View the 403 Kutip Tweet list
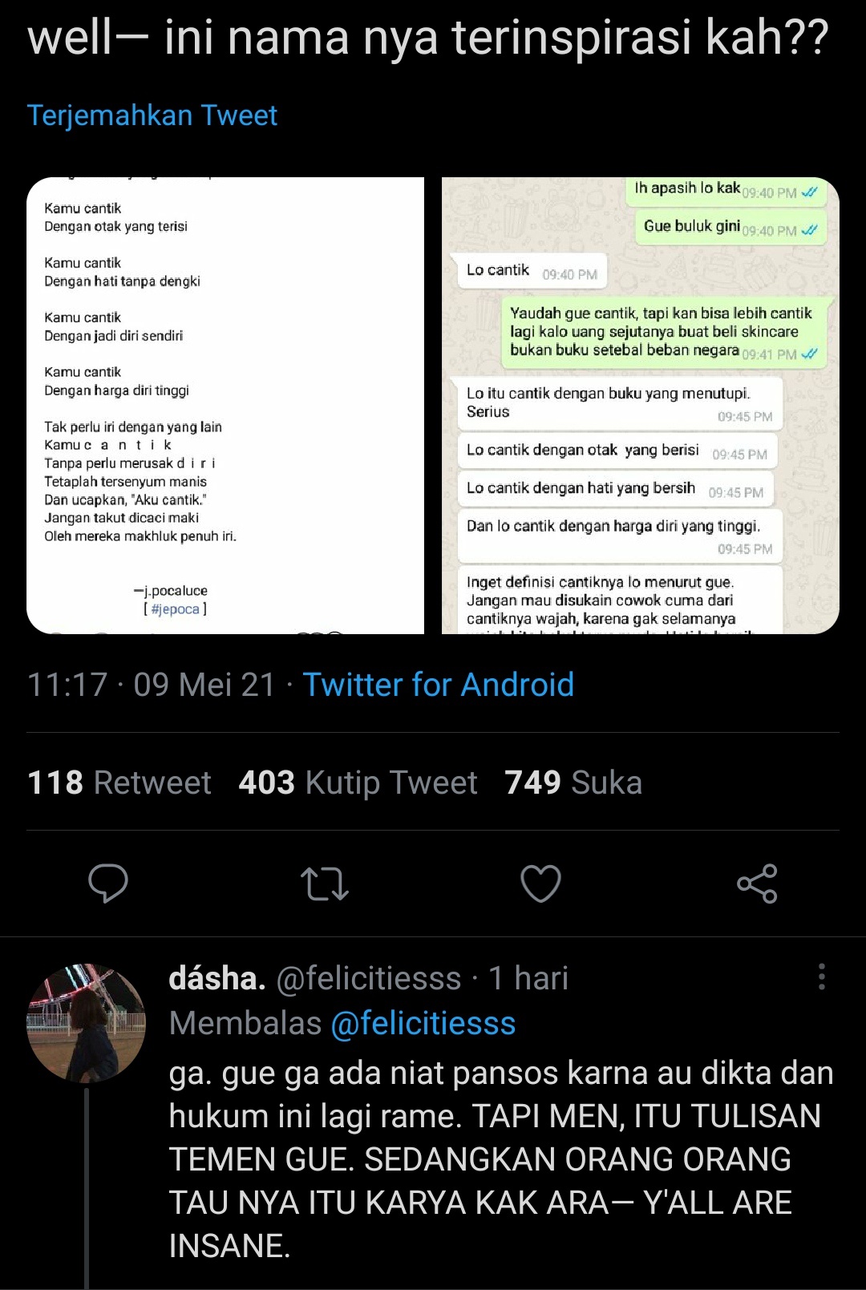Viewport: 866px width, 1290px height. tap(358, 782)
